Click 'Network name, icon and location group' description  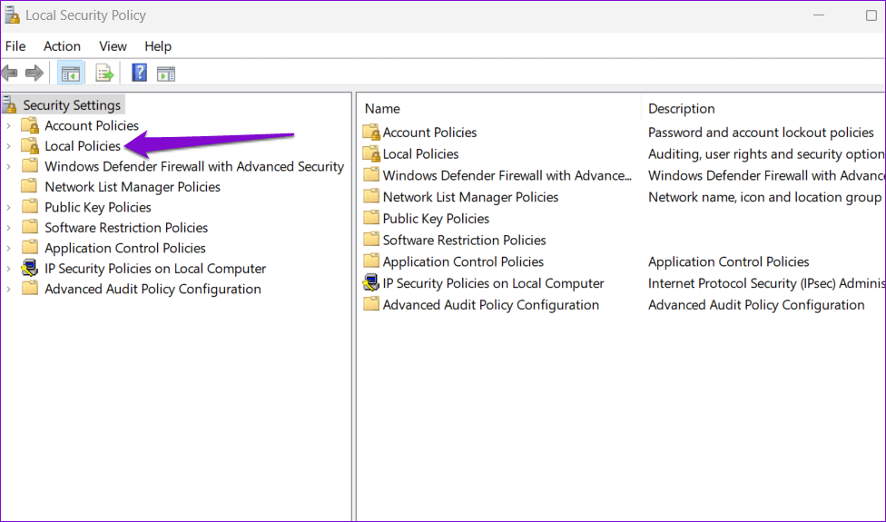click(764, 197)
